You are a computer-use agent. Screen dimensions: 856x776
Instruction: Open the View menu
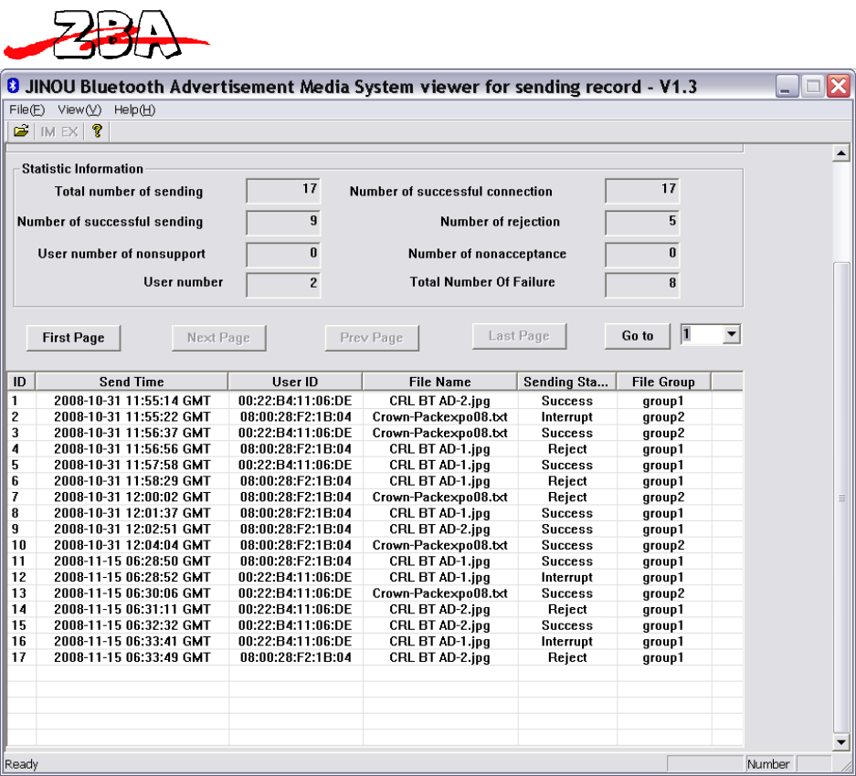(x=79, y=110)
